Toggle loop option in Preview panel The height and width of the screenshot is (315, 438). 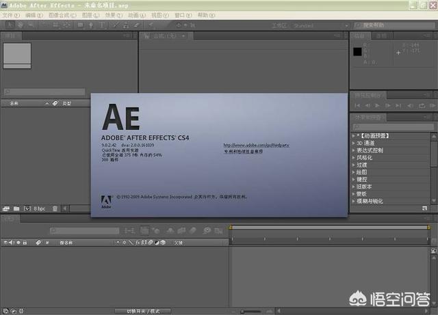422,106
